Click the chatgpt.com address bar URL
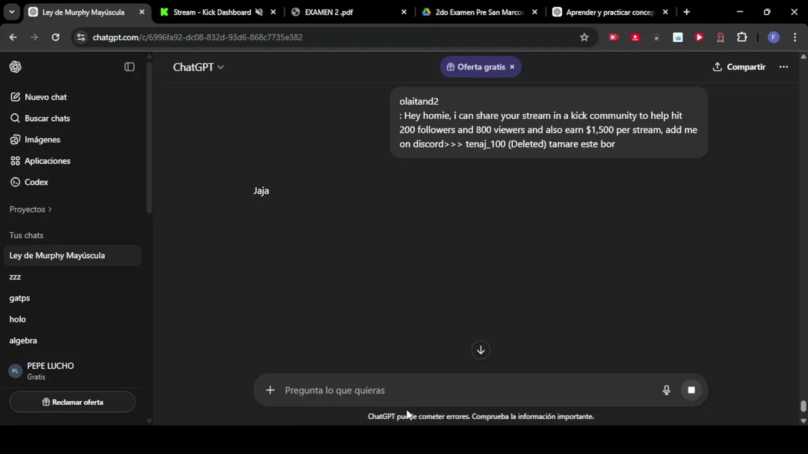 tap(198, 37)
